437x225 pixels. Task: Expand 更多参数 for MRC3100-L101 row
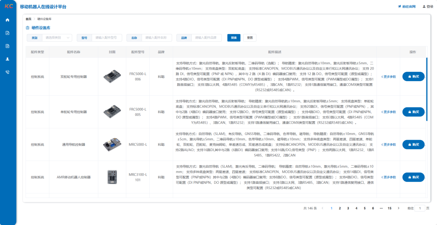pos(388,177)
